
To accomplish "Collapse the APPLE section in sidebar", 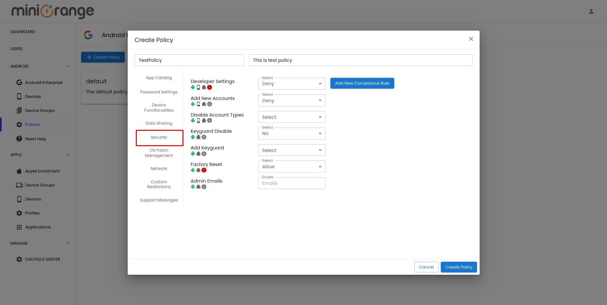I will [68, 155].
